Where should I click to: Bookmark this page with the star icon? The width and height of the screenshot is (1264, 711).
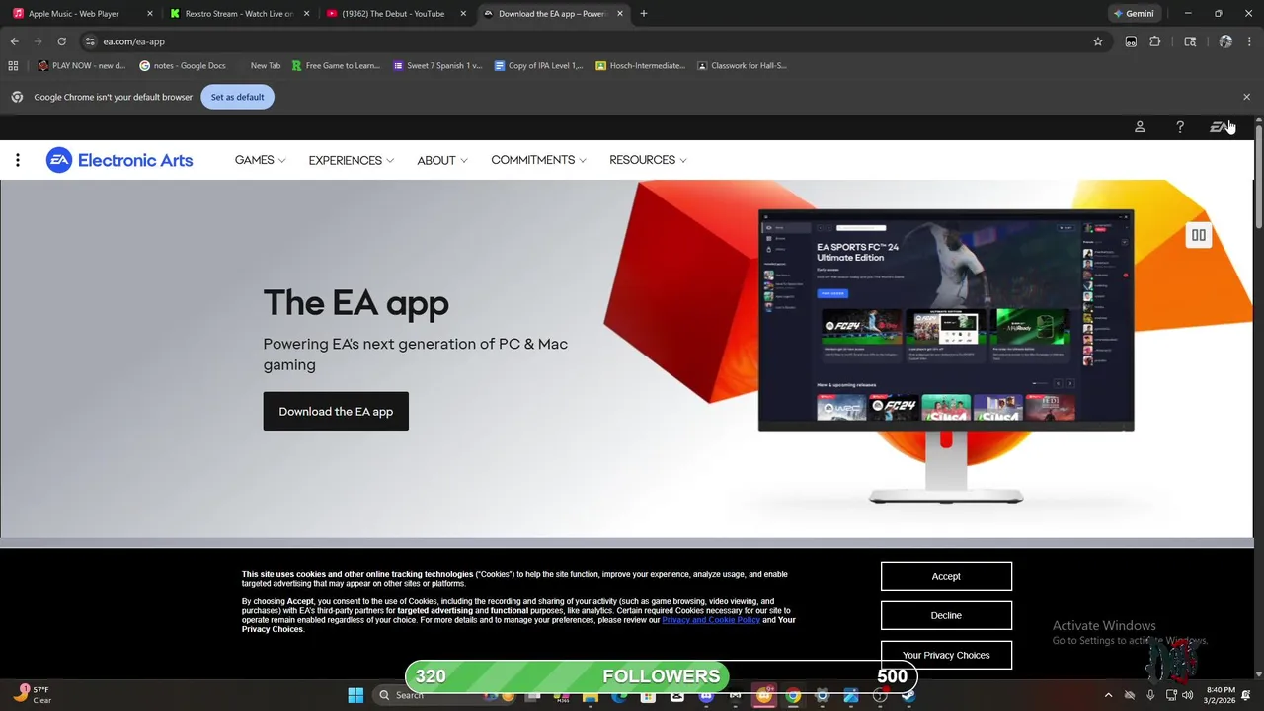point(1097,41)
